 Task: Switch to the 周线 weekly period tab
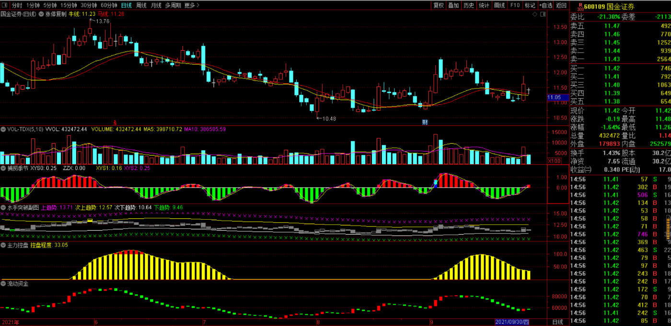(141, 5)
